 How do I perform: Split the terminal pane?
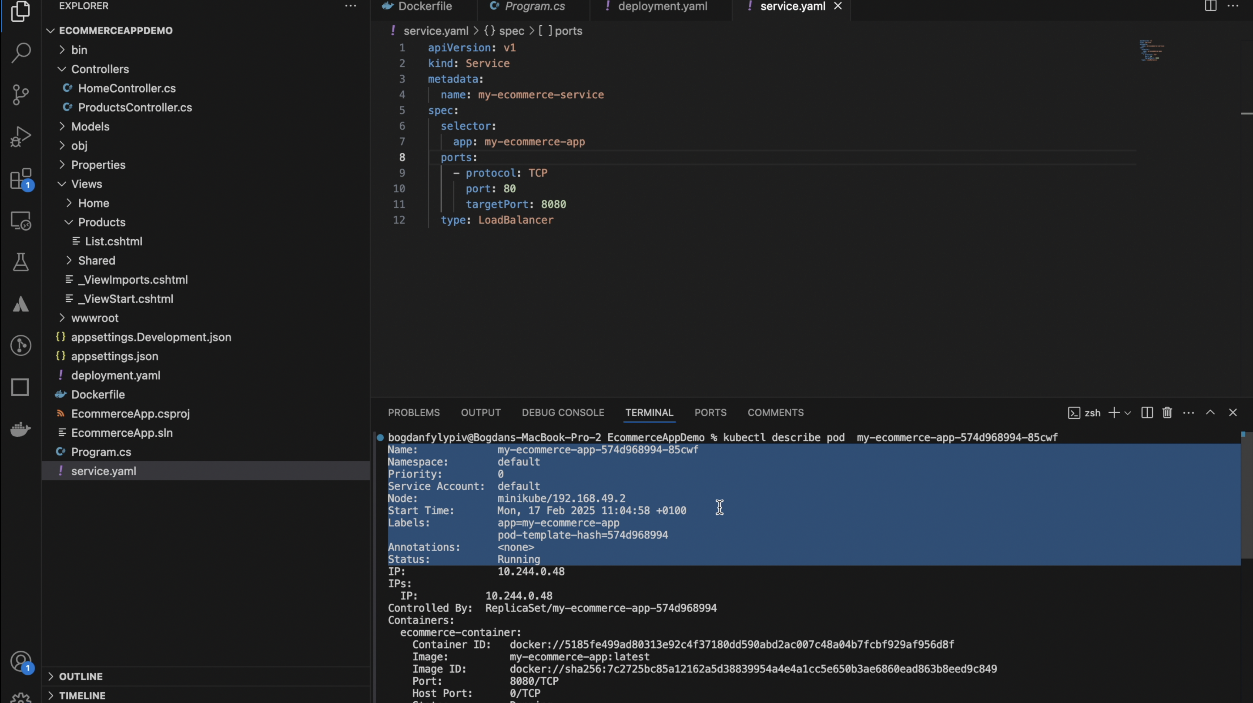(x=1146, y=412)
